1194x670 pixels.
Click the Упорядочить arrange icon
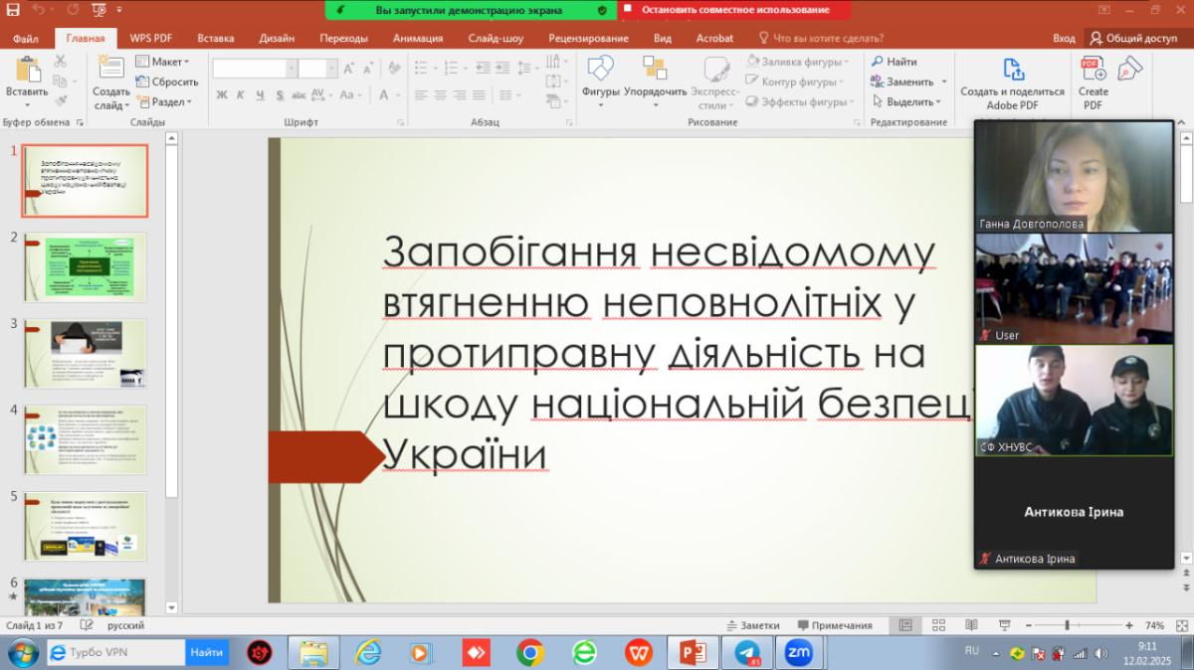655,70
